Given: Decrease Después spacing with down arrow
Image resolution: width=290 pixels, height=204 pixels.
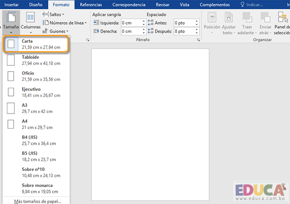Looking at the screenshot, I should click(197, 33).
